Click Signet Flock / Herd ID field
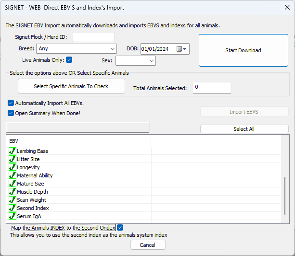This screenshot has width=295, height=256. tap(93, 37)
